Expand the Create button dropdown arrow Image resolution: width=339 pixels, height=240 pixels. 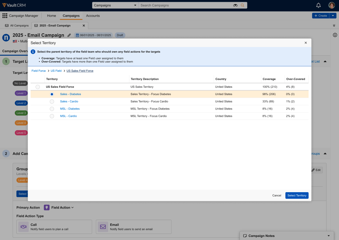coord(333,16)
